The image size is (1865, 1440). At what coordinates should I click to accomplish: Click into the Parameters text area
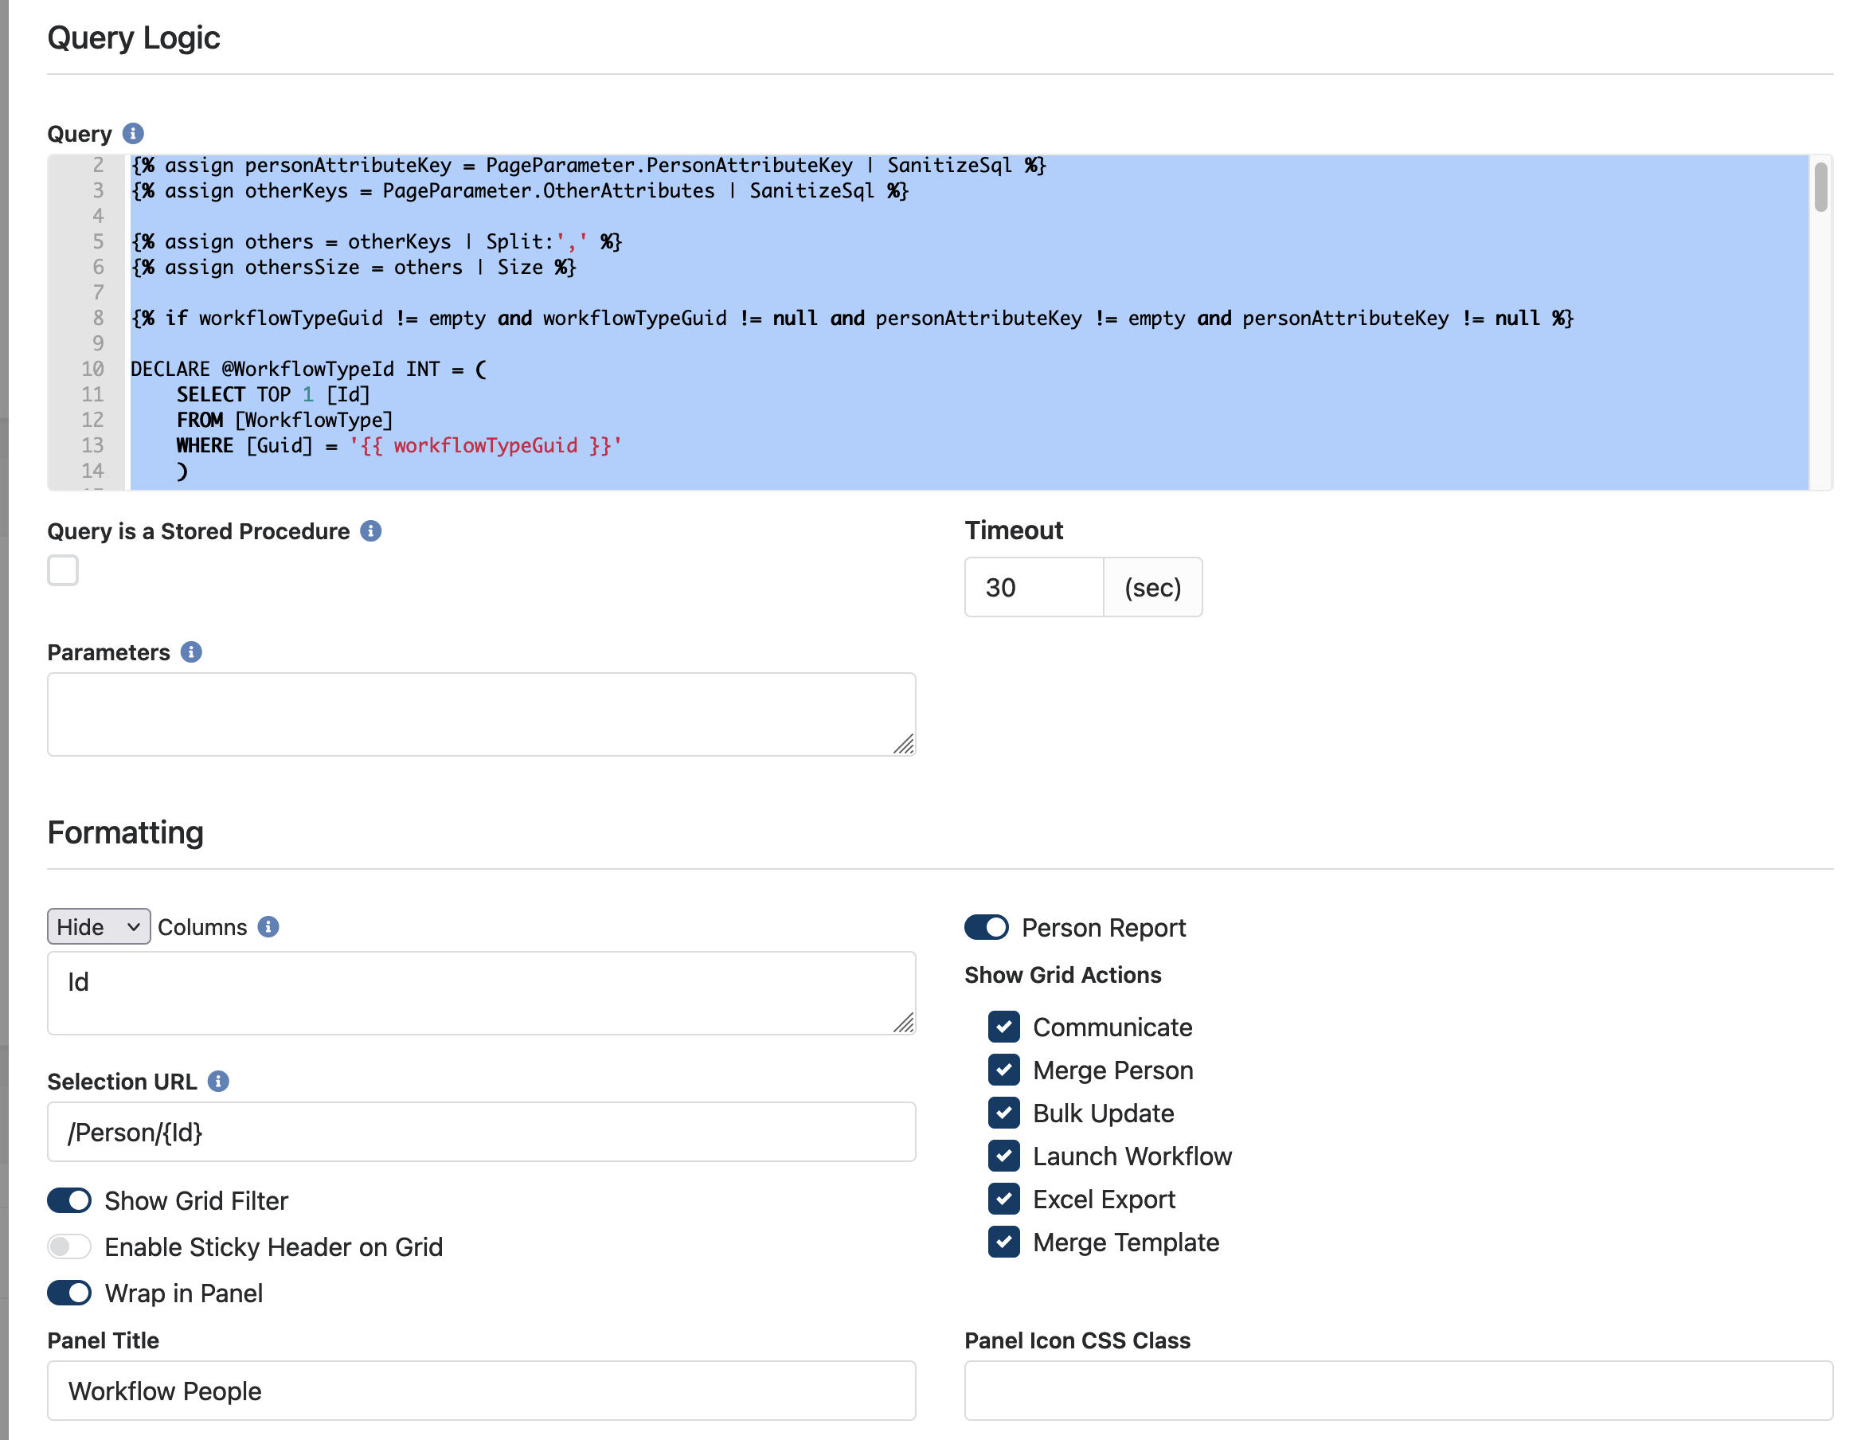482,714
